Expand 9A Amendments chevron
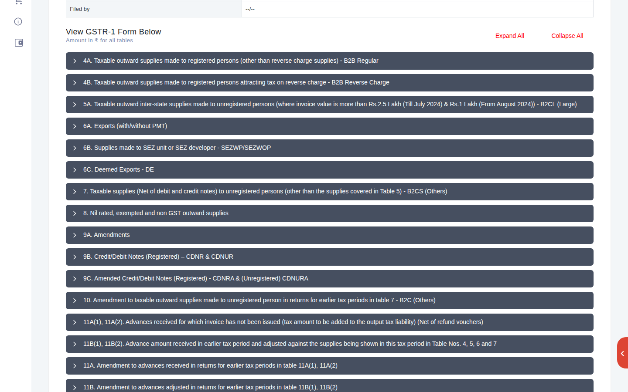 [x=75, y=235]
